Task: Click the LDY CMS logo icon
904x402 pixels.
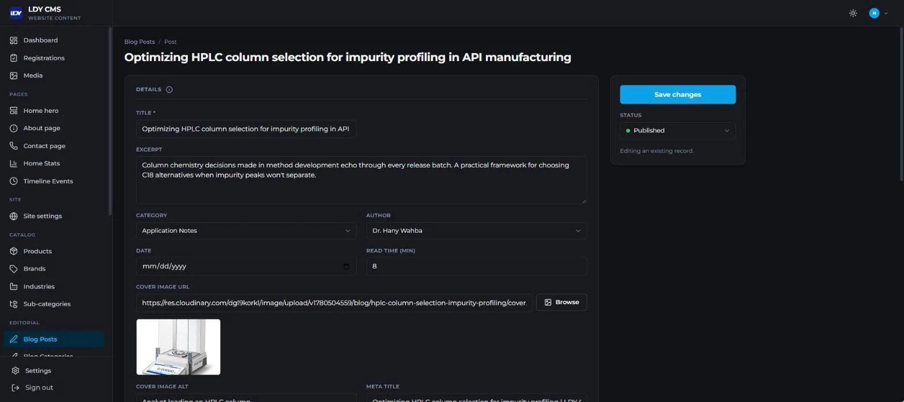Action: pos(16,13)
